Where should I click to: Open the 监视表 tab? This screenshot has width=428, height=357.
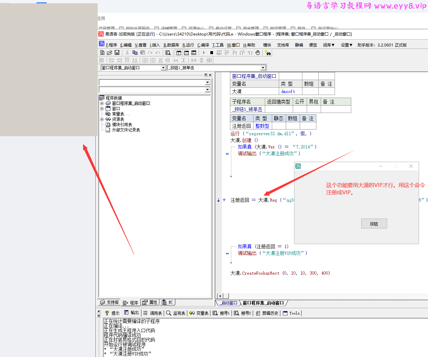(176, 313)
